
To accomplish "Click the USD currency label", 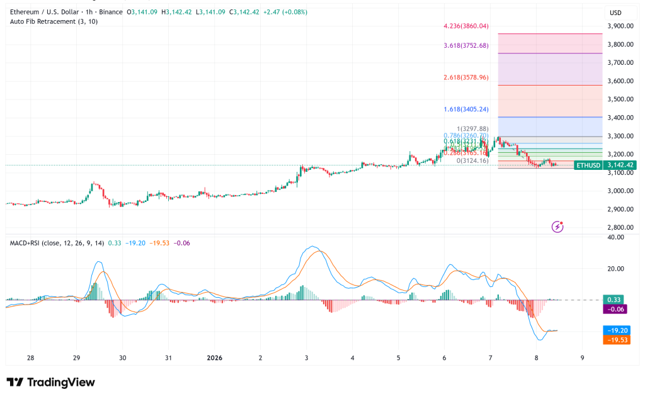I will [x=614, y=12].
